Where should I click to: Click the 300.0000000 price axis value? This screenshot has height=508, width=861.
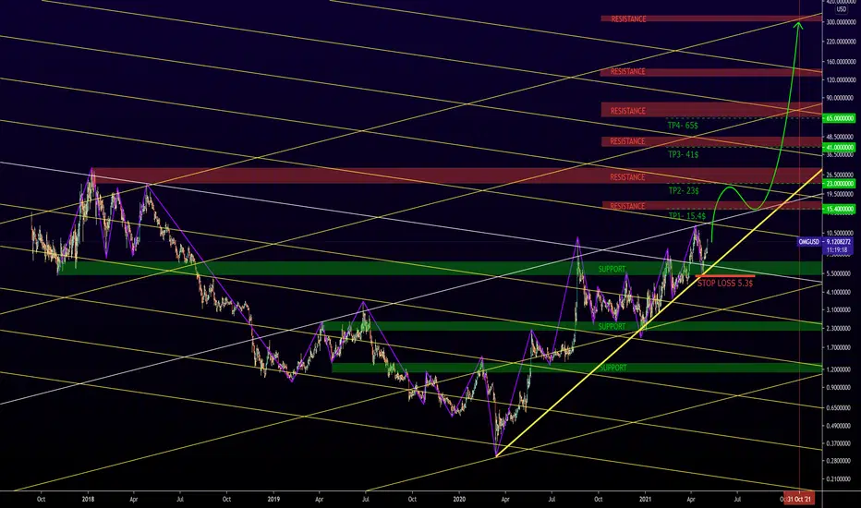click(841, 22)
